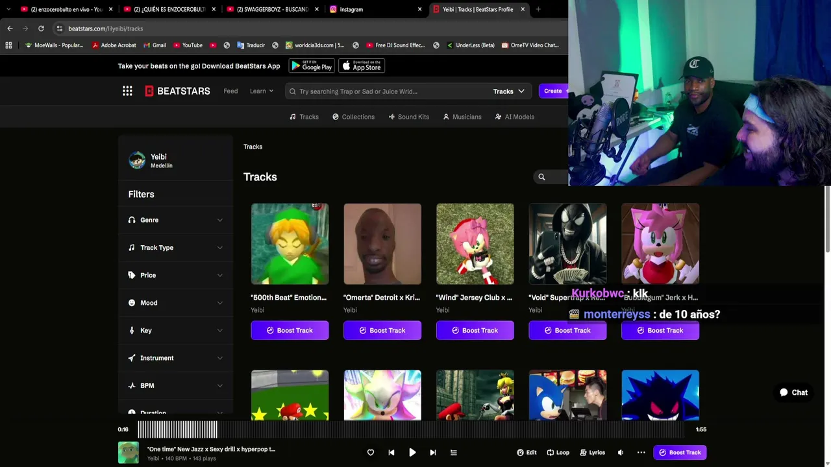
Task: Click the Create button
Action: coord(553,91)
